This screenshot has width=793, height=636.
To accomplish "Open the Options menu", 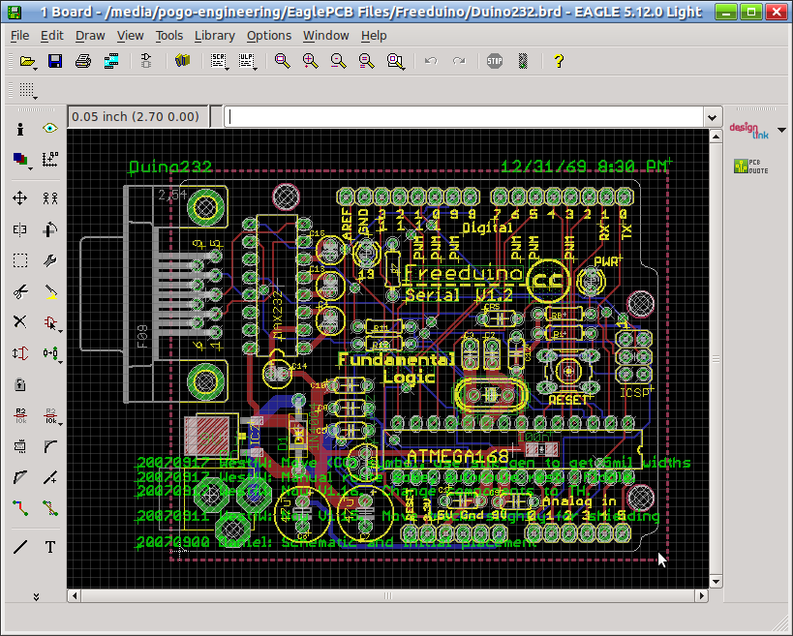I will point(268,36).
